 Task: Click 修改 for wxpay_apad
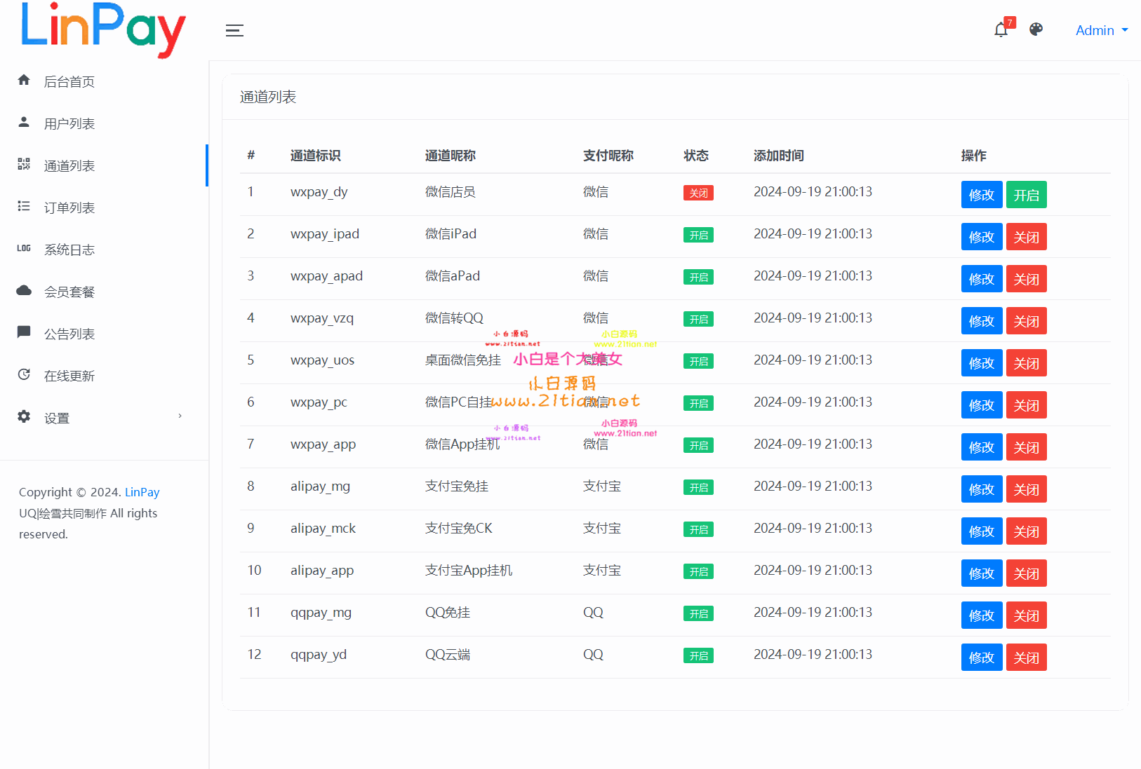click(982, 279)
